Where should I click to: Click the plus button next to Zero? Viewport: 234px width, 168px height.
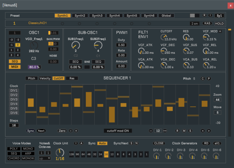pos(76,131)
